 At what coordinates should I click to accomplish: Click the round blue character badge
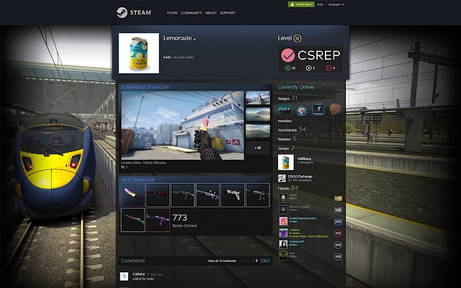301,110
